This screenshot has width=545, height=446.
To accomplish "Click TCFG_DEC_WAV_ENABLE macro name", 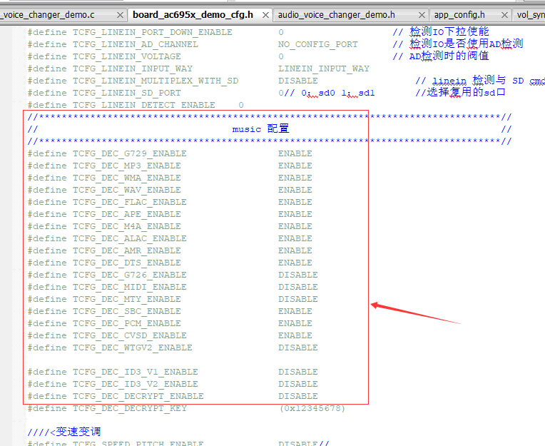I will point(127,190).
